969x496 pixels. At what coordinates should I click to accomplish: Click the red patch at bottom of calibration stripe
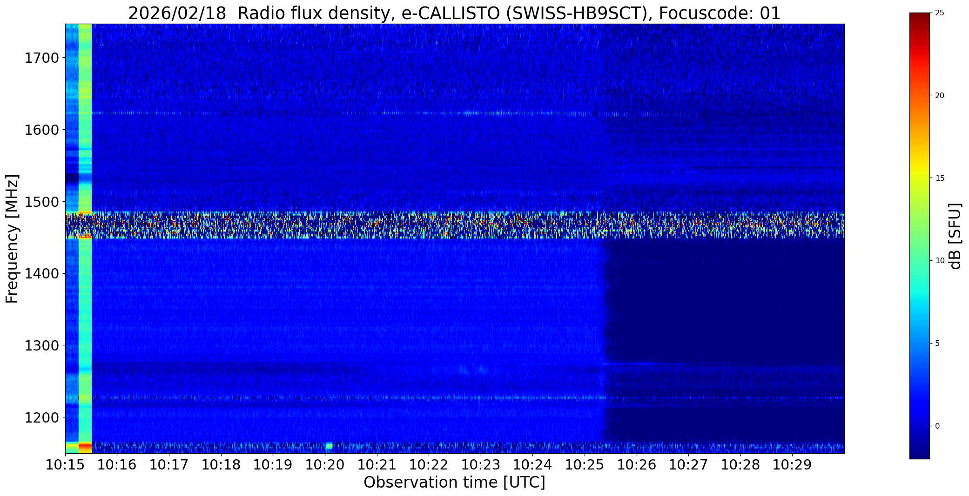pyautogui.click(x=85, y=447)
